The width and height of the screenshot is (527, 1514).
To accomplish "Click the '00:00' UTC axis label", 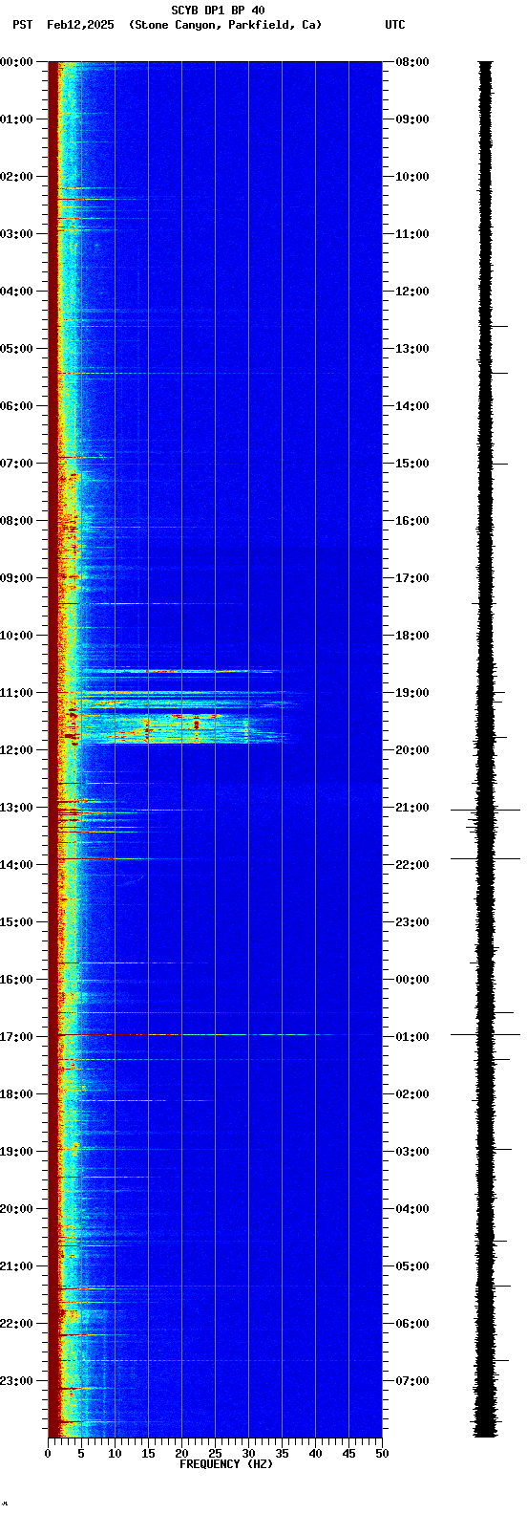I will pos(412,980).
